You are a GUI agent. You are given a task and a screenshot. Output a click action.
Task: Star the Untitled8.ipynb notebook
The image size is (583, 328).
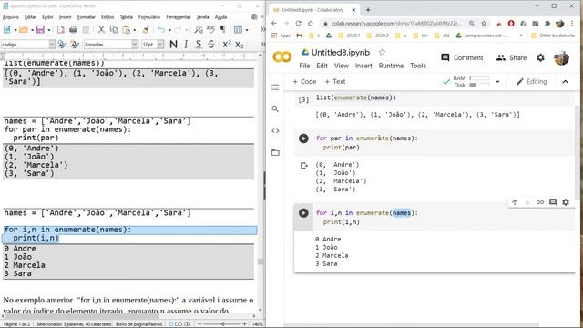pyautogui.click(x=382, y=53)
